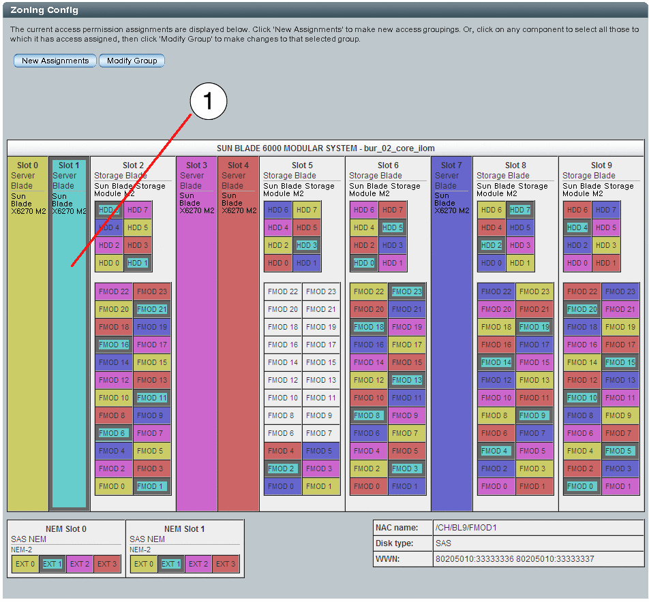Click the Modify Group button
The width and height of the screenshot is (649, 602).
tap(132, 61)
